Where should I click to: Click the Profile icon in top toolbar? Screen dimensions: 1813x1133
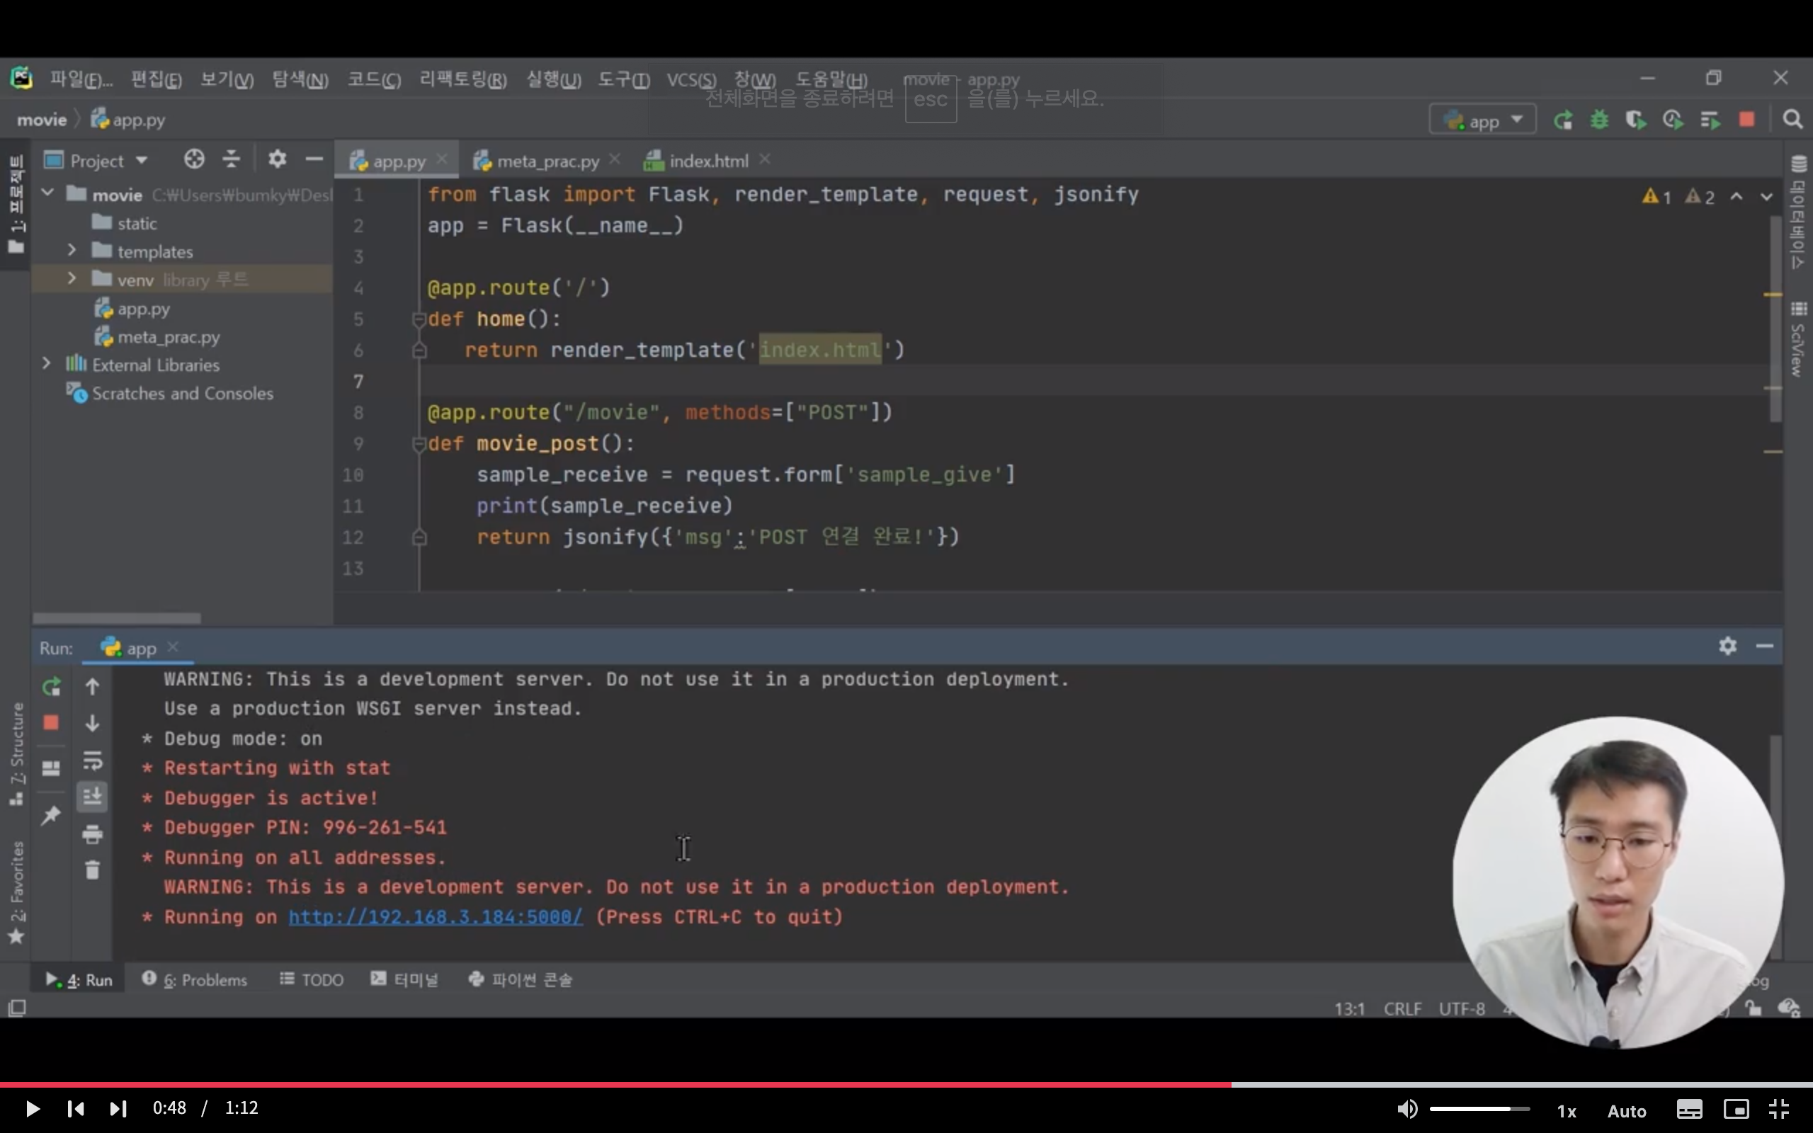point(1672,120)
